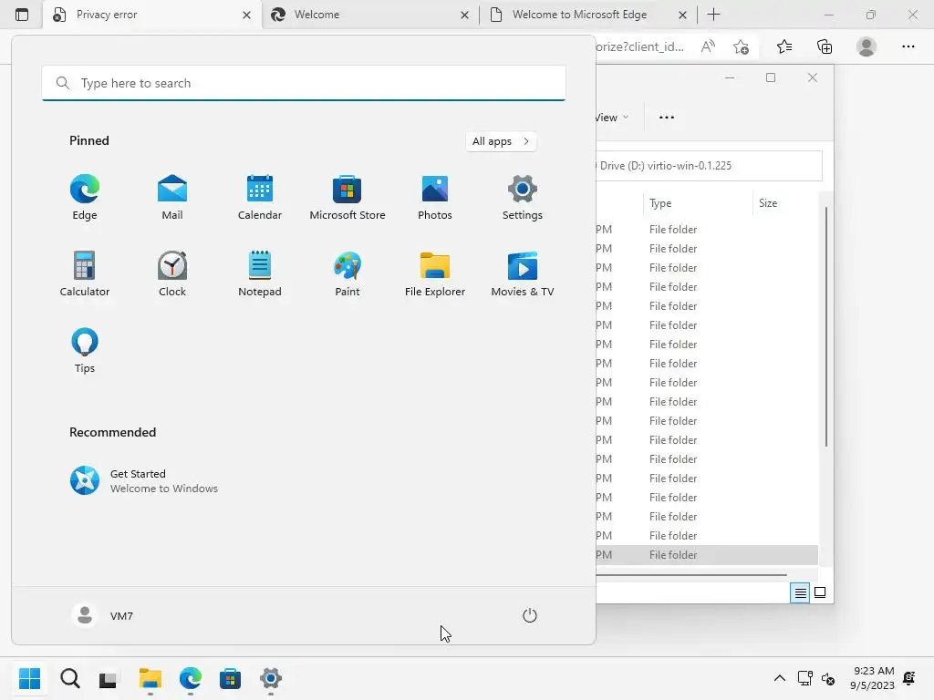Close the Welcome to Microsoft Edge tab
The width and height of the screenshot is (934, 700).
coord(682,15)
